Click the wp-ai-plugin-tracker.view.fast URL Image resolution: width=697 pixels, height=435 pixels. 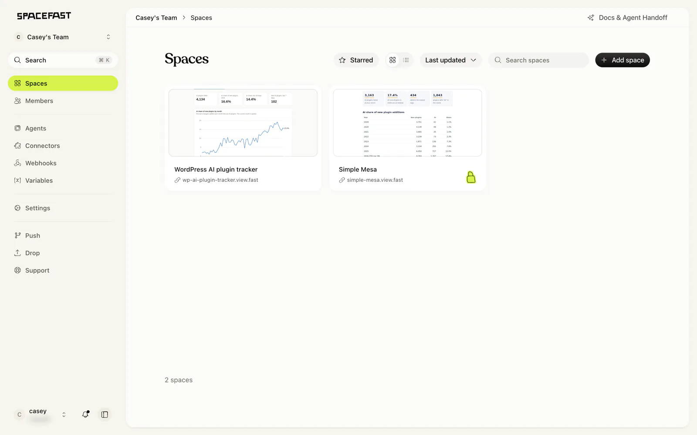click(x=220, y=180)
